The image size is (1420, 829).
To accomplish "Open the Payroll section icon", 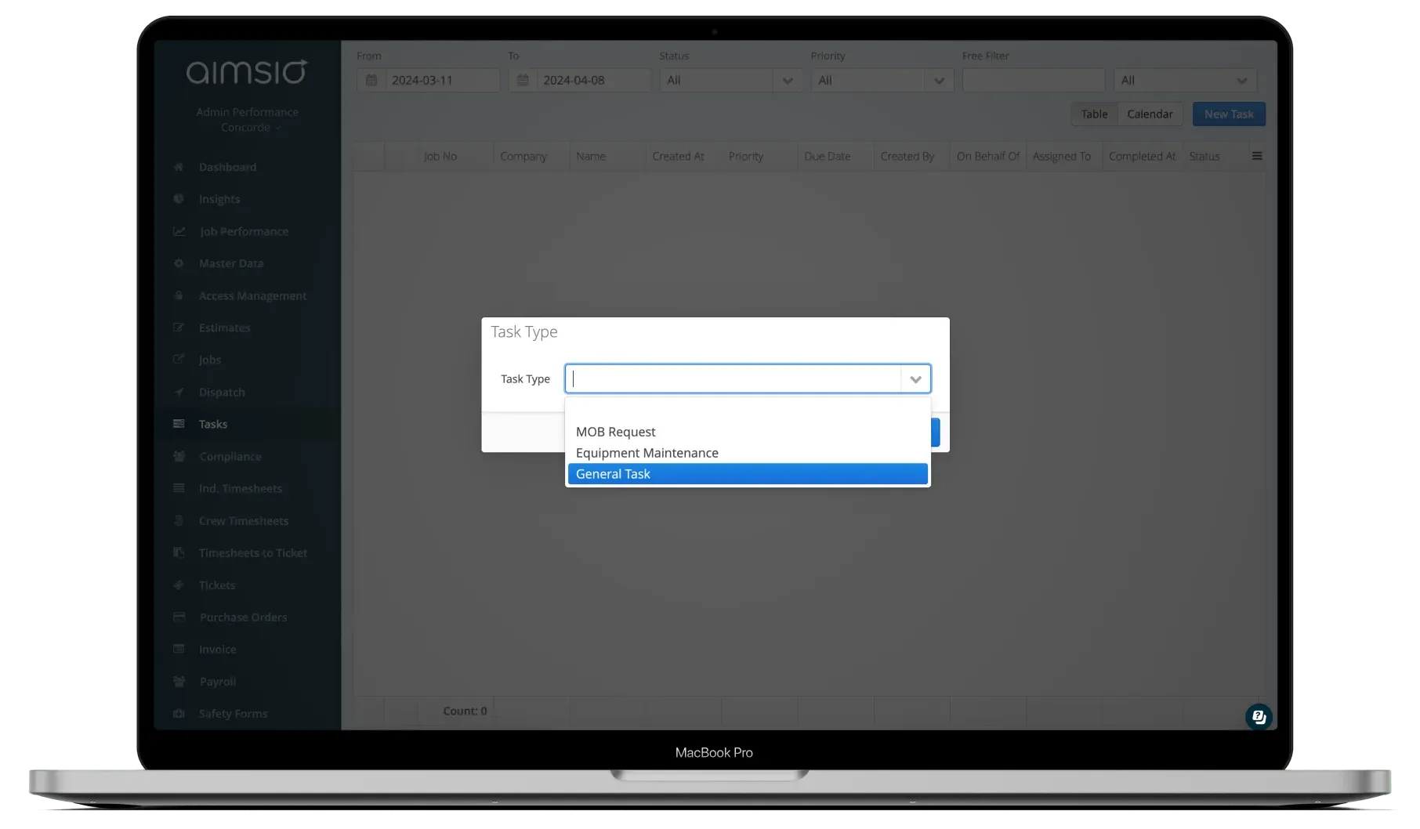I will pyautogui.click(x=179, y=681).
